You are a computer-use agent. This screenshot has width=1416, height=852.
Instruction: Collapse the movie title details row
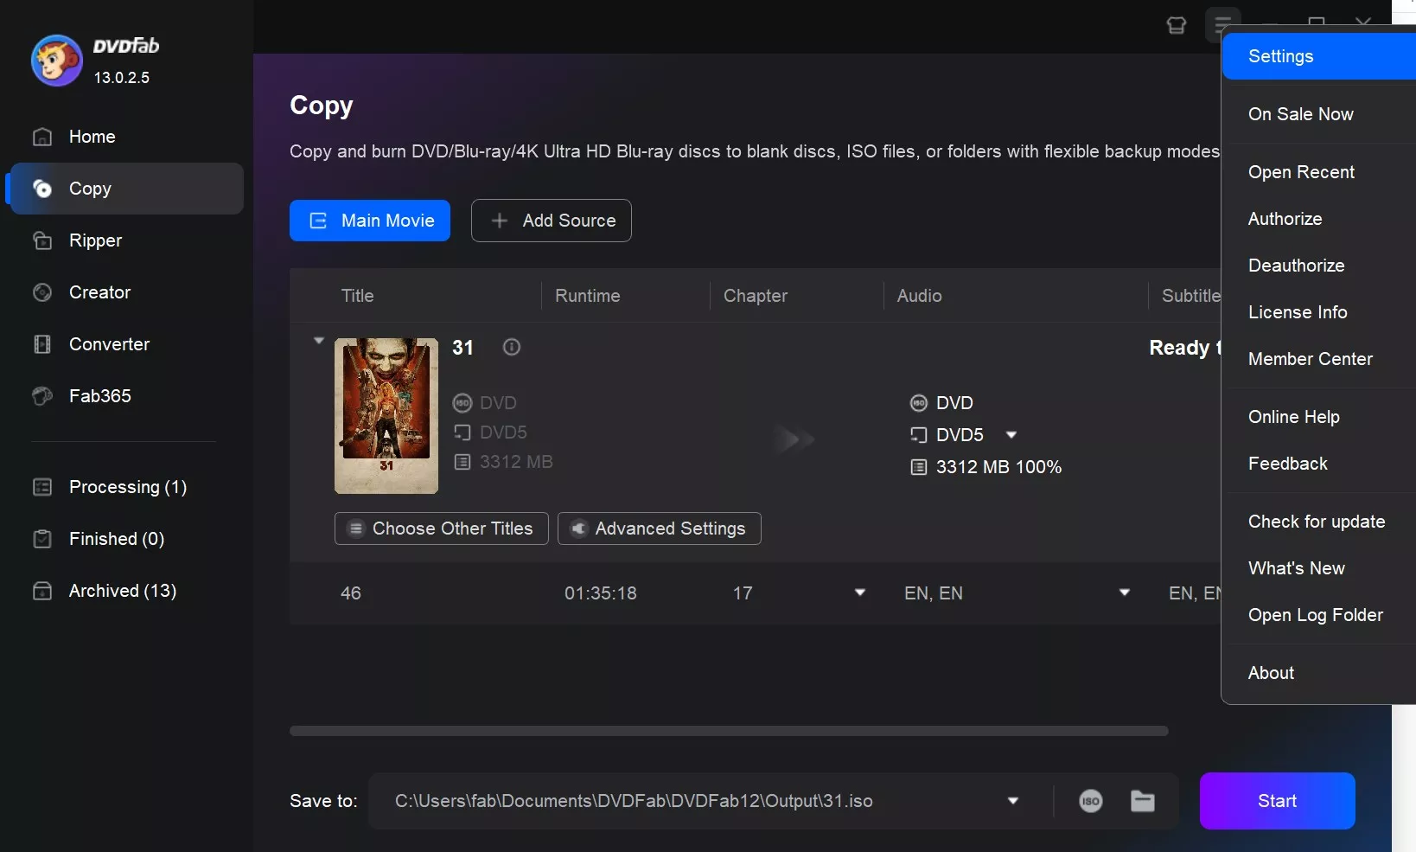coord(318,341)
